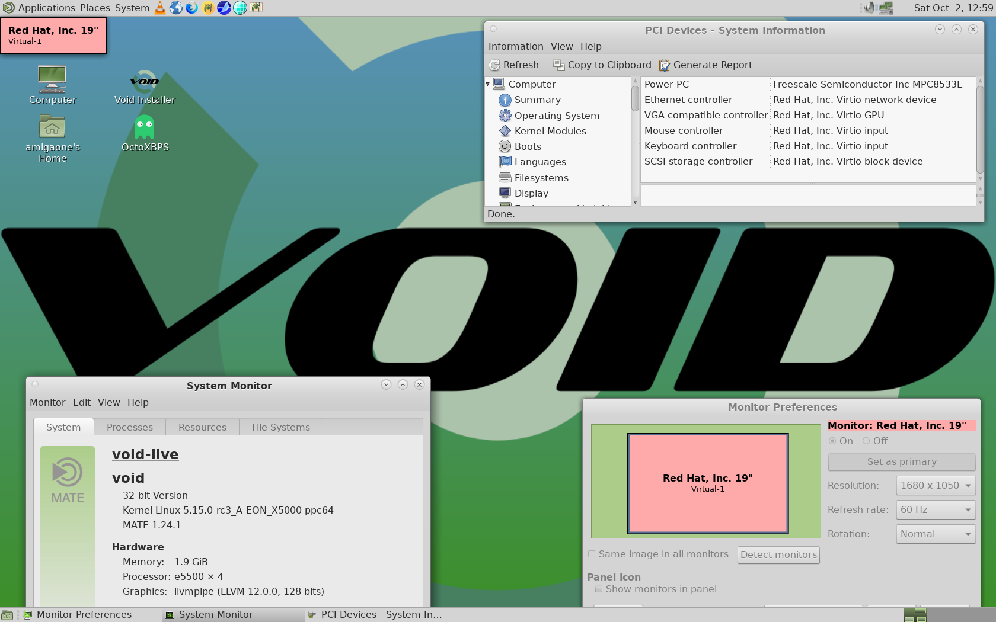Click the show desktop button in bottom panel
Image resolution: width=996 pixels, height=622 pixels.
[x=7, y=615]
